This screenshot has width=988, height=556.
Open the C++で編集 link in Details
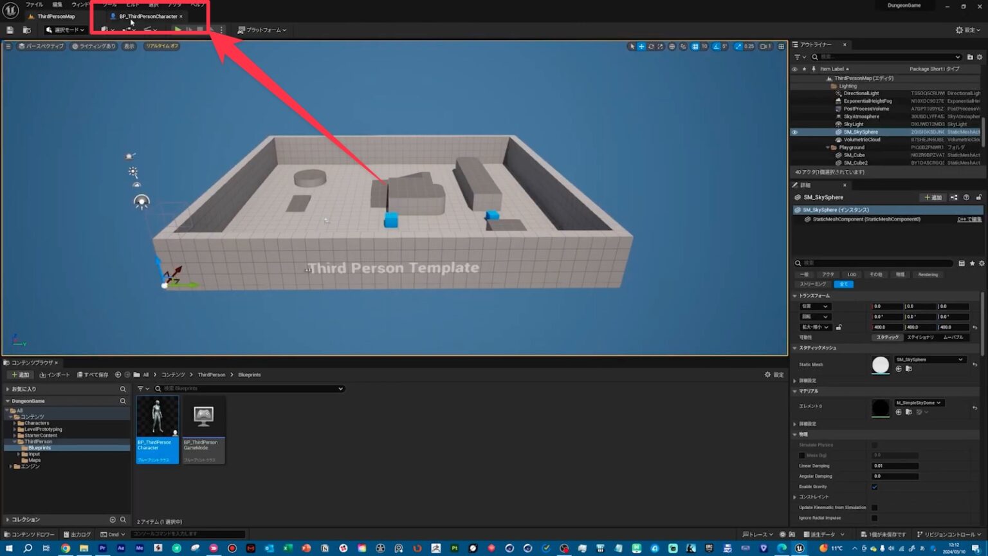pyautogui.click(x=969, y=219)
